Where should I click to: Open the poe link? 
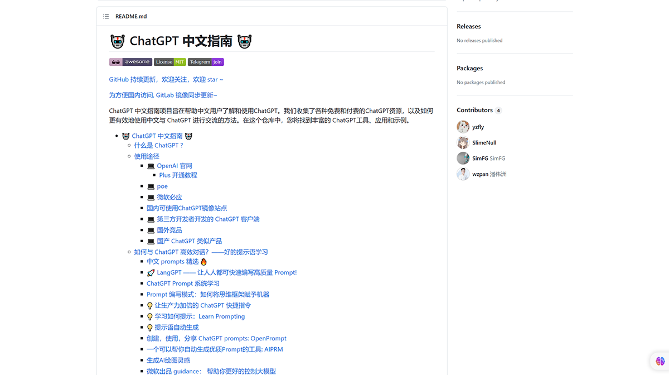(162, 186)
